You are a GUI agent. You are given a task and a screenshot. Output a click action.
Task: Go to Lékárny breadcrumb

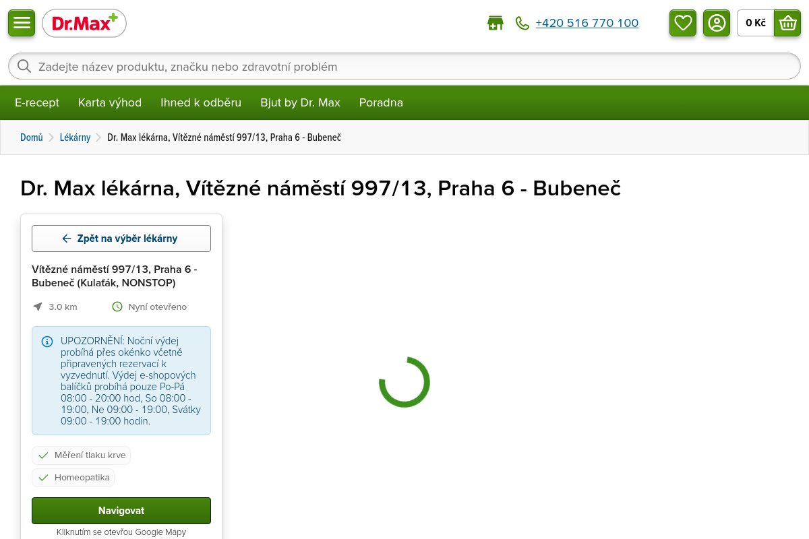75,137
